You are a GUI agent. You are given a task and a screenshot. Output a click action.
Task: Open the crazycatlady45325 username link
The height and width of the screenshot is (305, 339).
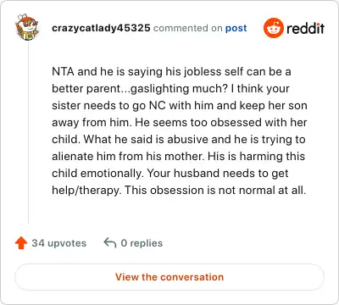[x=101, y=28]
